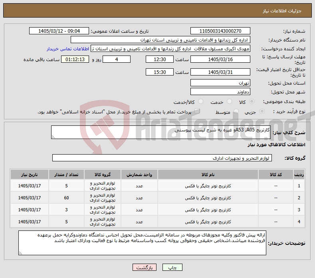The height and width of the screenshot is (278, 315).
Task: Click the price validity date 1405/03/31
Action: (x=220, y=72)
